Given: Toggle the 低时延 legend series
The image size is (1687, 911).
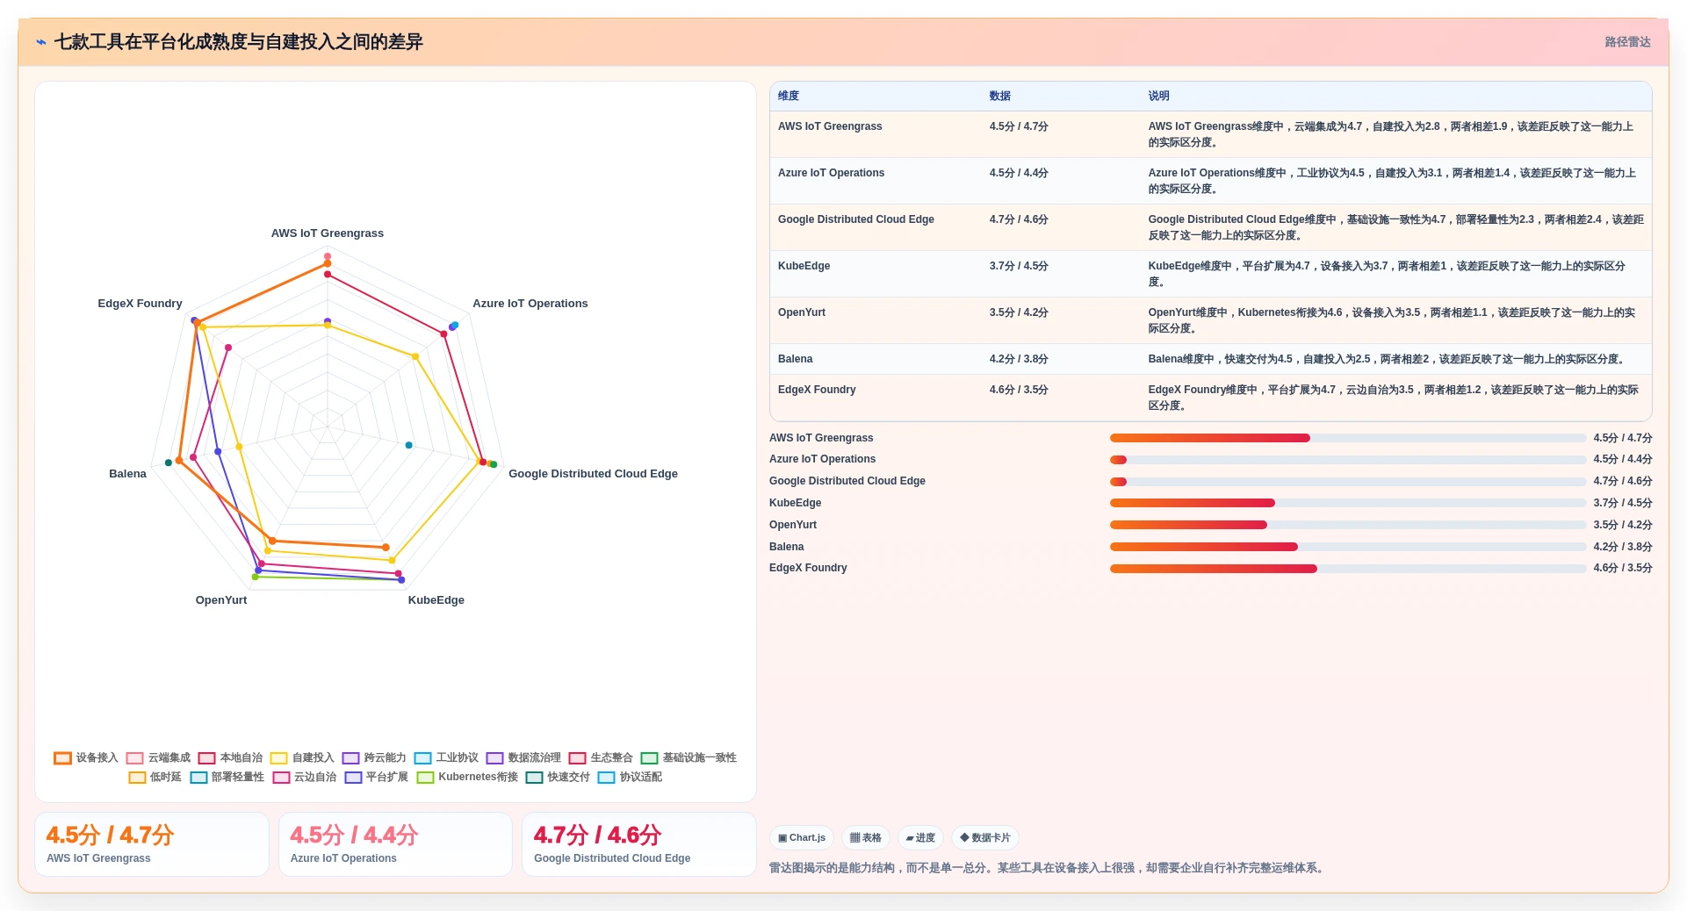Looking at the screenshot, I should point(155,777).
